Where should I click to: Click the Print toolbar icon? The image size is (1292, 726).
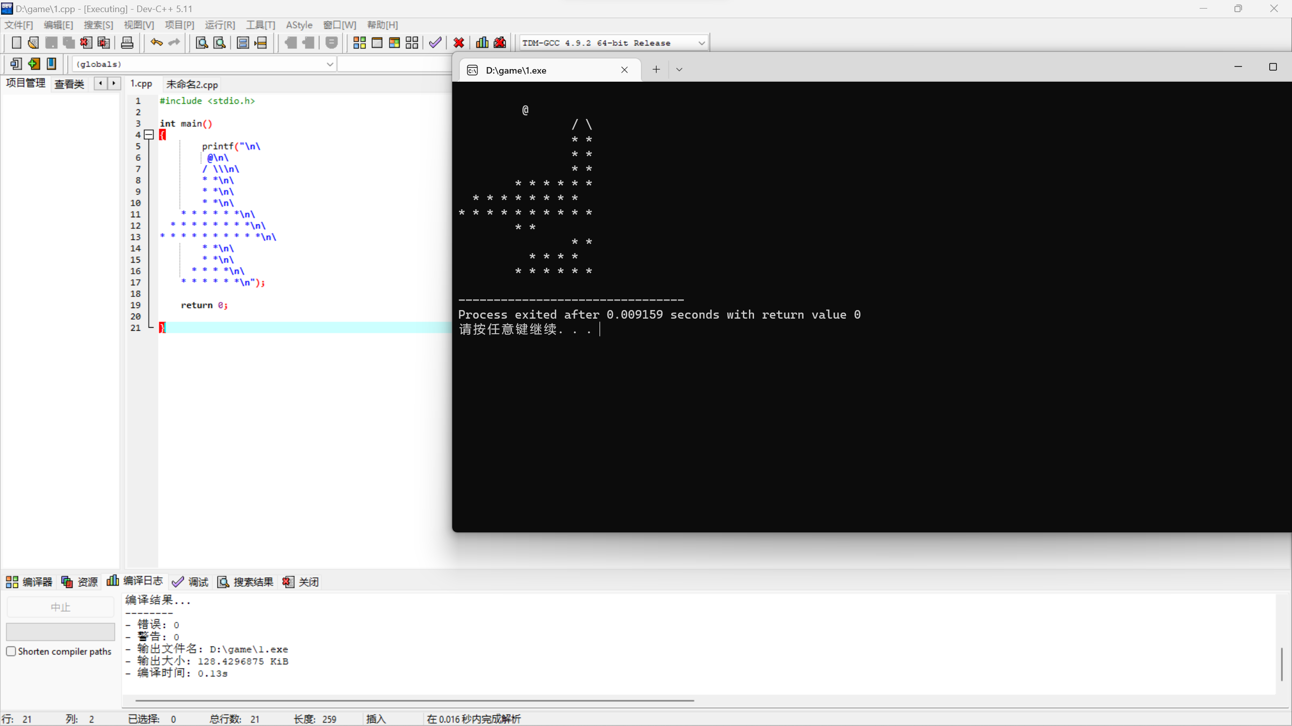click(127, 43)
